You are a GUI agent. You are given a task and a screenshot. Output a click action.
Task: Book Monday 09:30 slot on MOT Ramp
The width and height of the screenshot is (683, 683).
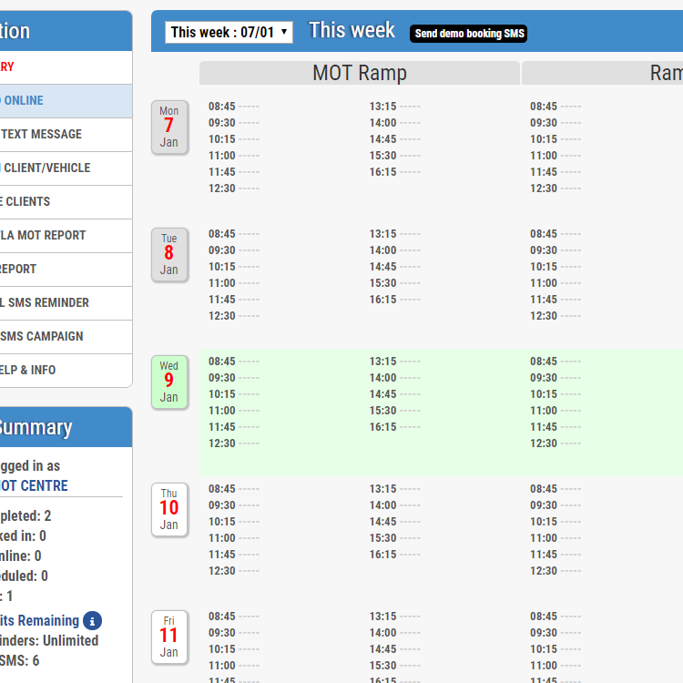pos(234,123)
